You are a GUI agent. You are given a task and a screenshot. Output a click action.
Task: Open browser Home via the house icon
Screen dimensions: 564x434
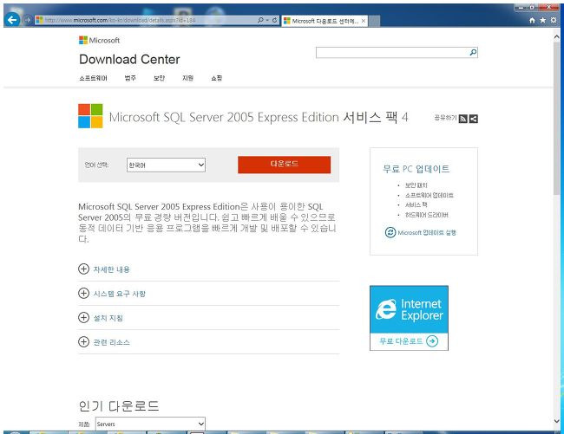tap(532, 21)
